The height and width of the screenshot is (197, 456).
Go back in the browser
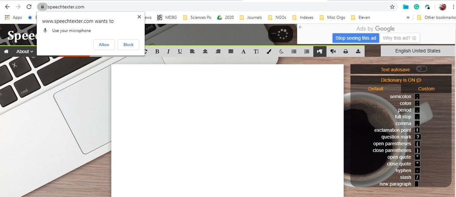click(7, 7)
